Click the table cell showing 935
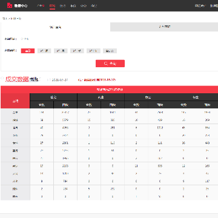The height and width of the screenshot is (218, 218). [x=160, y=166]
